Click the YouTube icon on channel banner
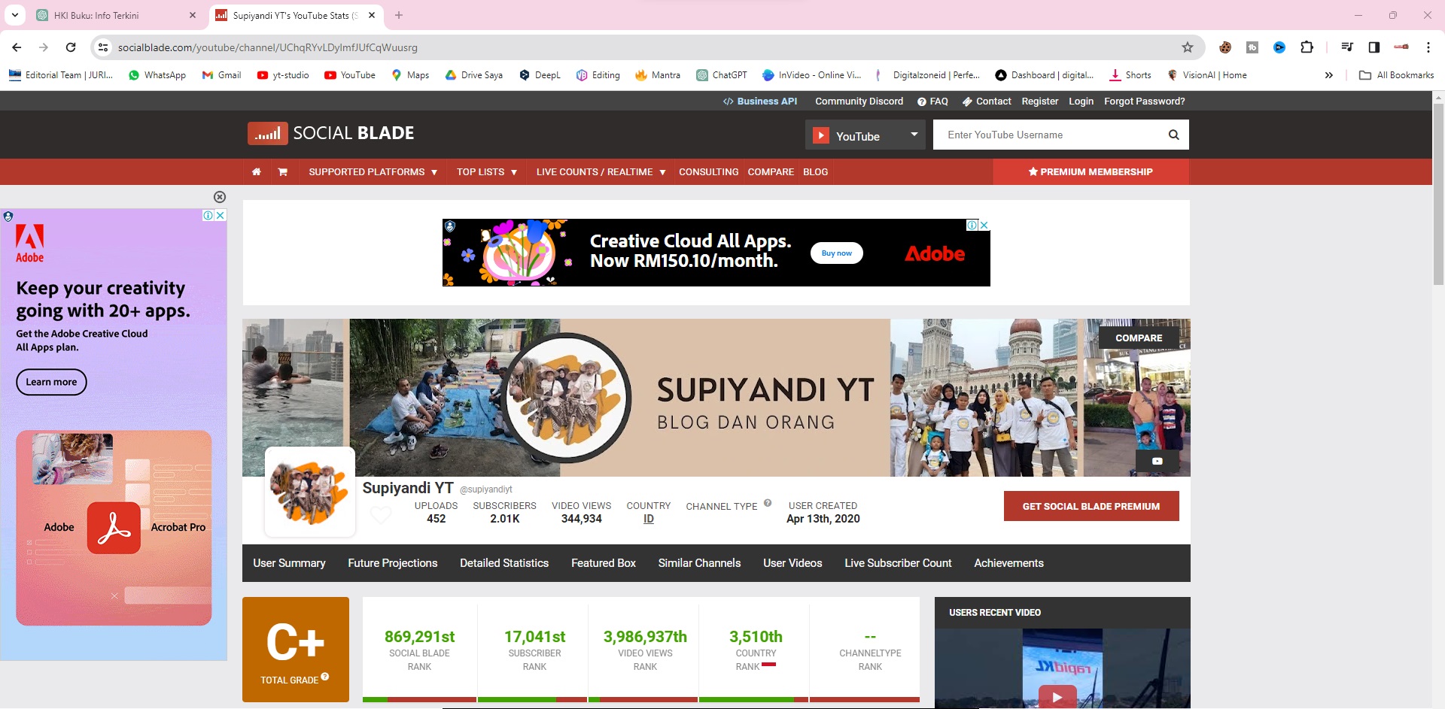1445x709 pixels. coord(1157,461)
